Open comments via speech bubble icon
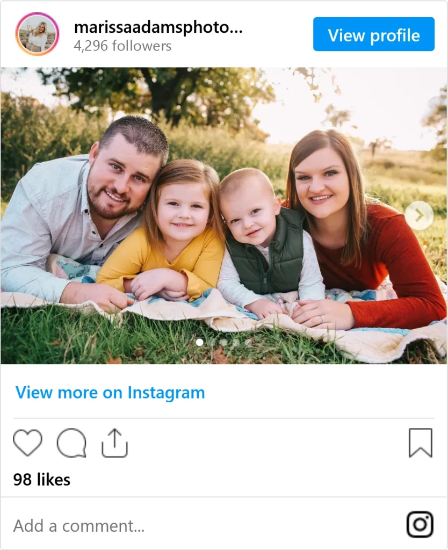The image size is (448, 550). [71, 443]
